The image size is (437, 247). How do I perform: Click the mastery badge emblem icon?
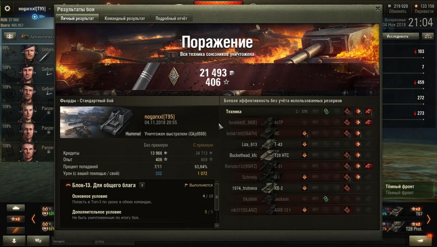[174, 77]
